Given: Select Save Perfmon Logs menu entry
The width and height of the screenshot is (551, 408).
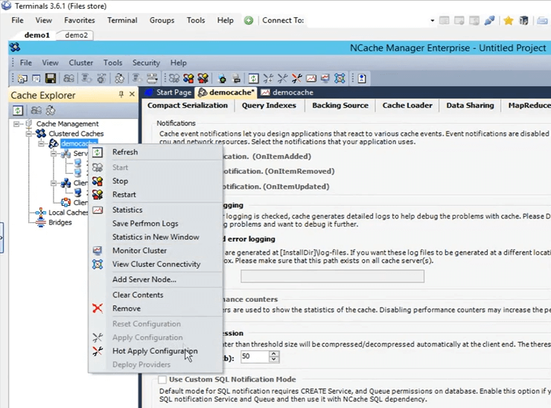Looking at the screenshot, I should click(x=155, y=224).
